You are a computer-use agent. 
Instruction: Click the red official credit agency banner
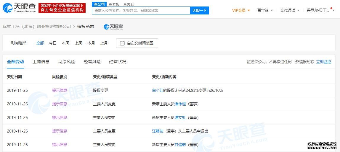tap(62, 8)
